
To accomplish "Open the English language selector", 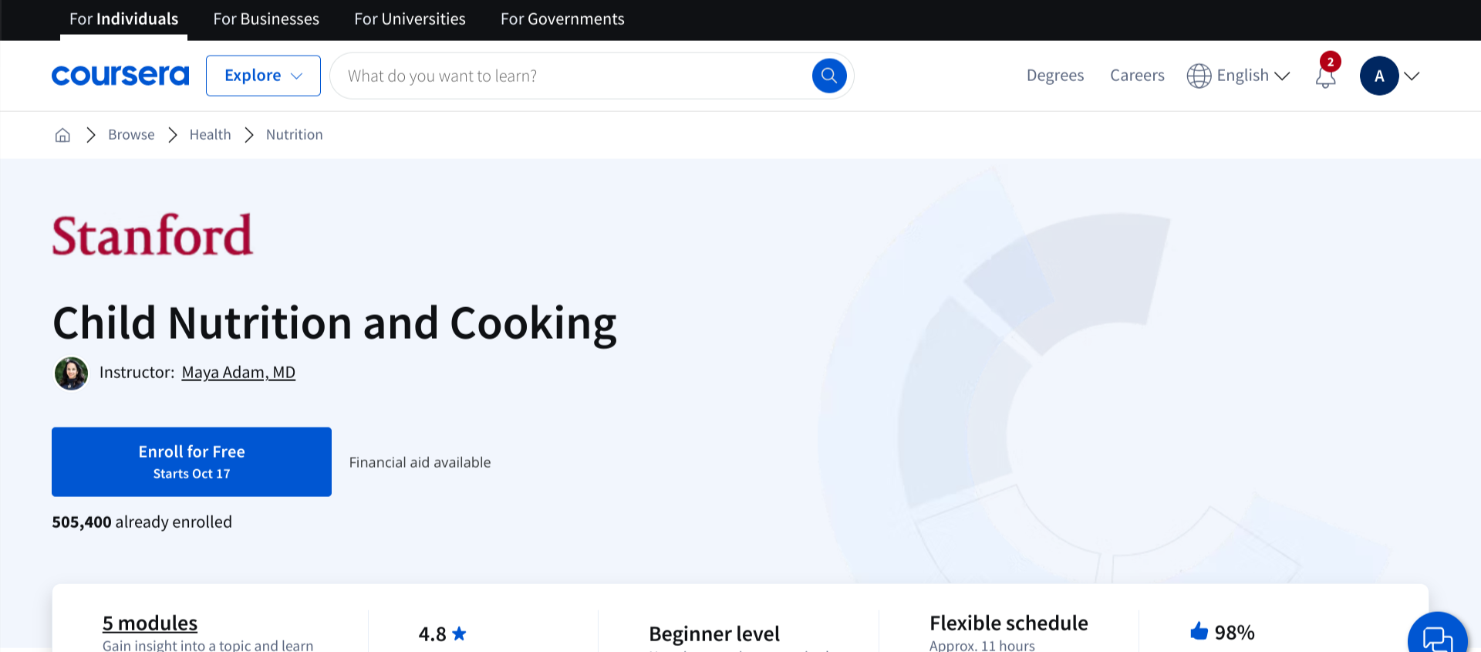I will point(1239,76).
